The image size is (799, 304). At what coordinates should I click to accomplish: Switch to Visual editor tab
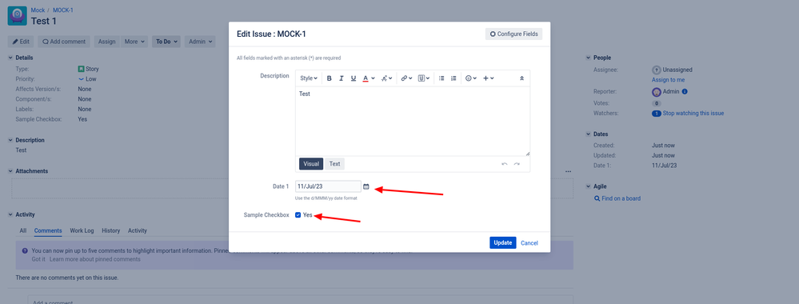(311, 164)
